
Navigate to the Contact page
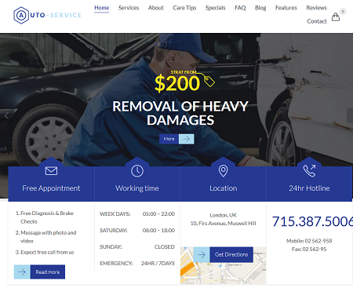pos(317,21)
